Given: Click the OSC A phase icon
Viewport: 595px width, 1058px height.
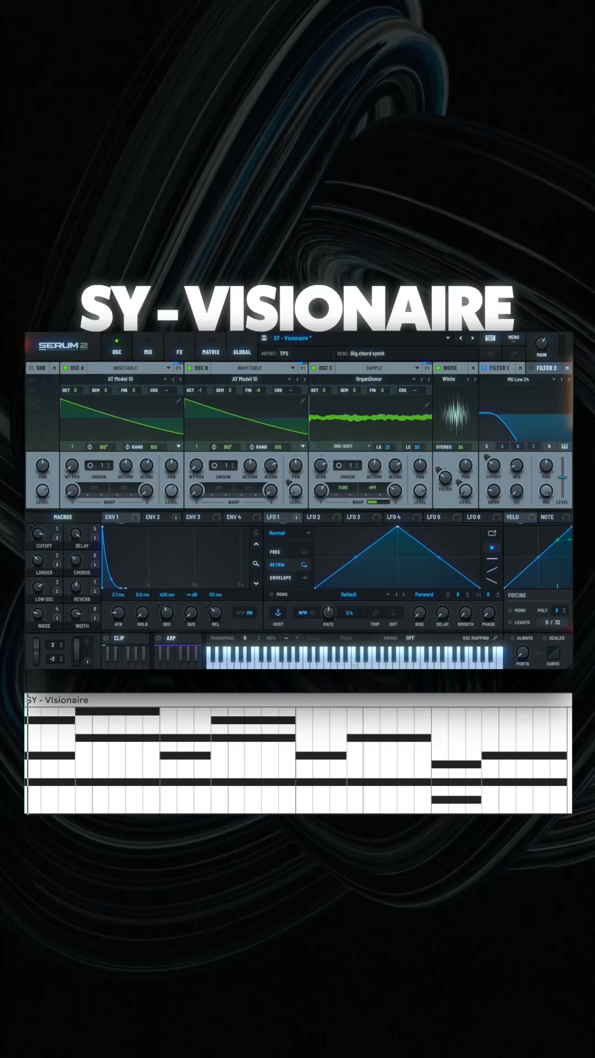Looking at the screenshot, I should pos(90,447).
